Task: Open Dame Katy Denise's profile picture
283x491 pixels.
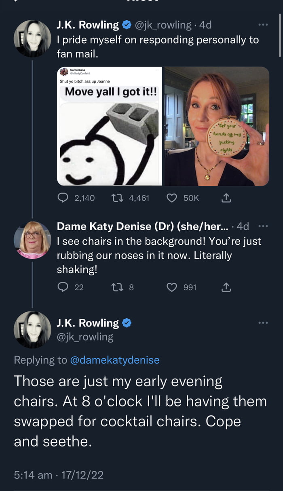Action: [32, 240]
